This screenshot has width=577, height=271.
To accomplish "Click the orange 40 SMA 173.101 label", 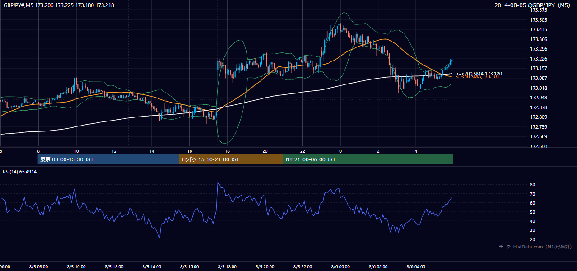I will click(478, 77).
